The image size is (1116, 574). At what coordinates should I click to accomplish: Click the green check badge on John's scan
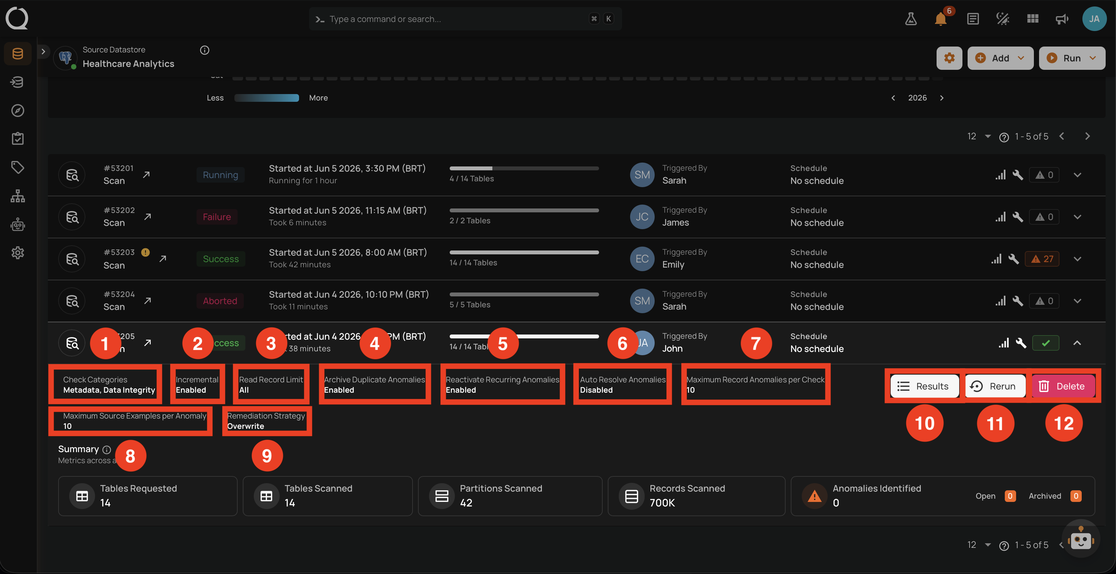click(1046, 343)
